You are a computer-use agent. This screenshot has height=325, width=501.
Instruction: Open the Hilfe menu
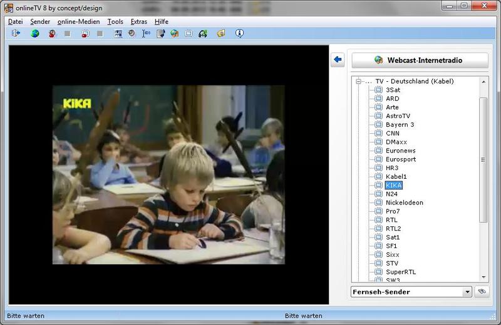pyautogui.click(x=162, y=22)
